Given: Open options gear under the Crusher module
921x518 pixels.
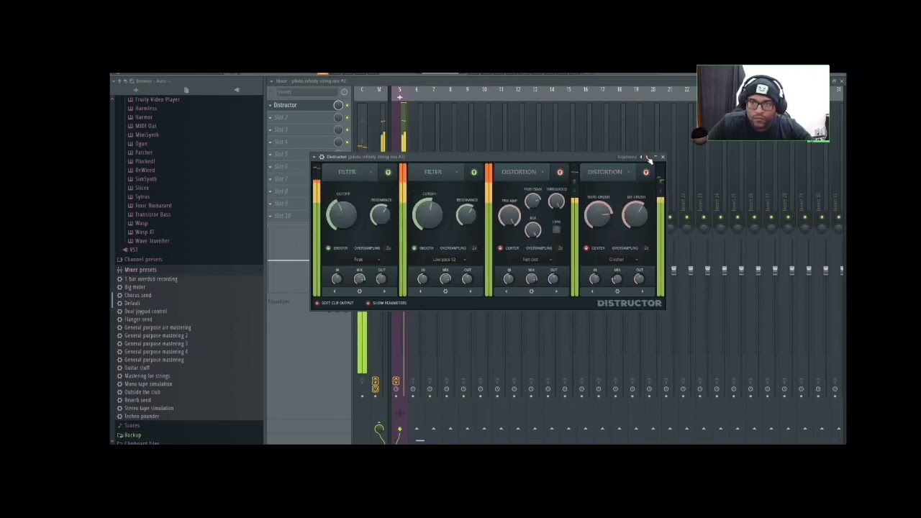Looking at the screenshot, I should pyautogui.click(x=617, y=291).
